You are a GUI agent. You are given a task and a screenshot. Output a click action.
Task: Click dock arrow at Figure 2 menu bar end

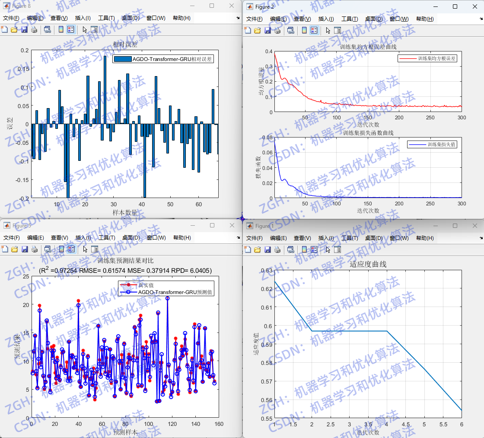click(x=481, y=19)
